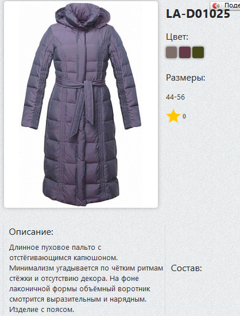The width and height of the screenshot is (240, 316).
Task: Open the purple down coat photo
Action: pos(81,104)
